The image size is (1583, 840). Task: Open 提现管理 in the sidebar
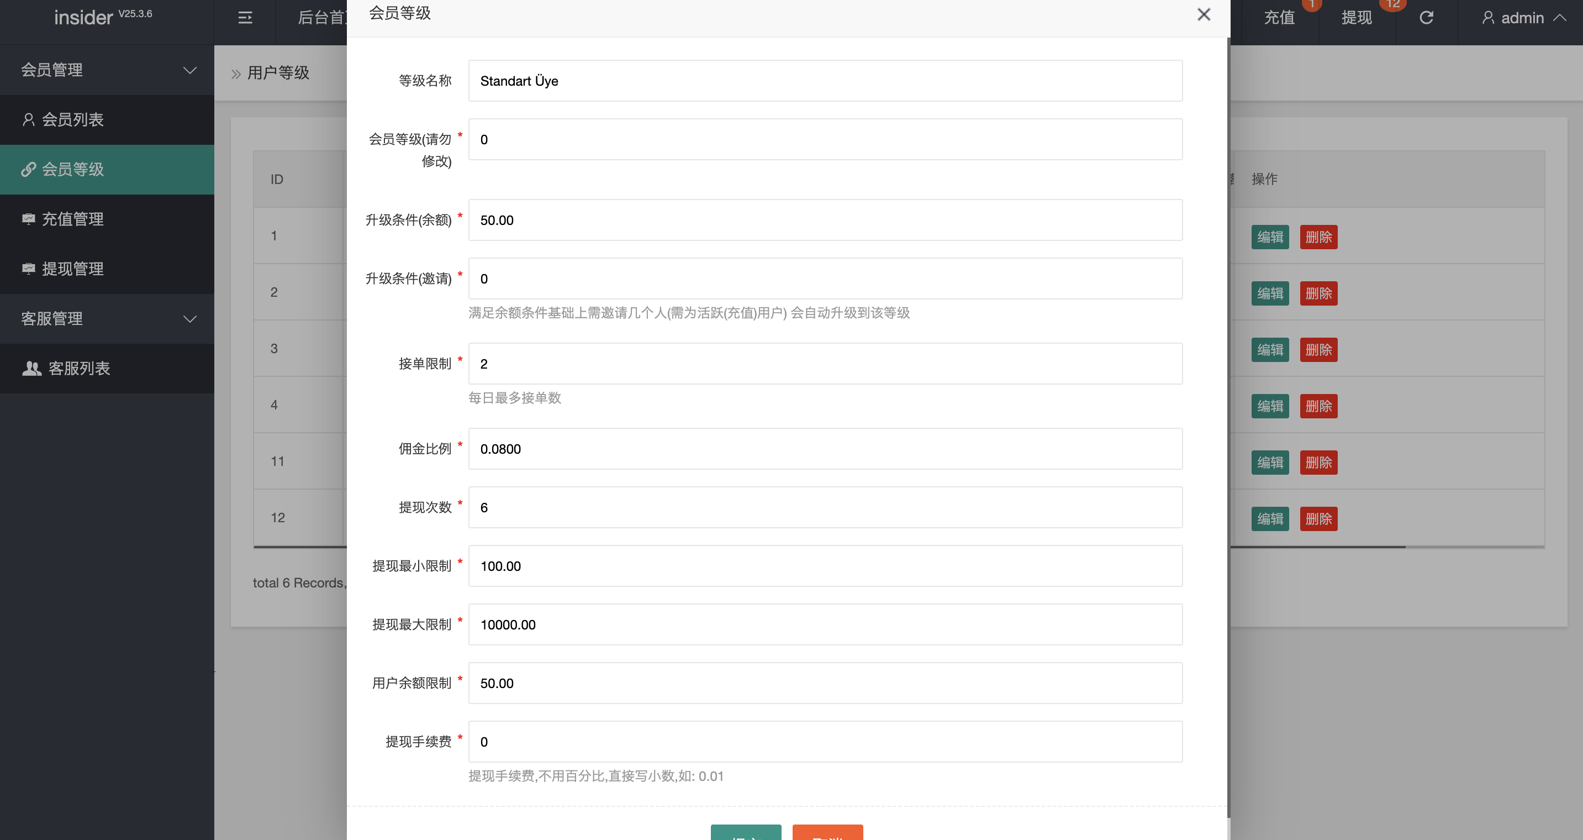(72, 269)
